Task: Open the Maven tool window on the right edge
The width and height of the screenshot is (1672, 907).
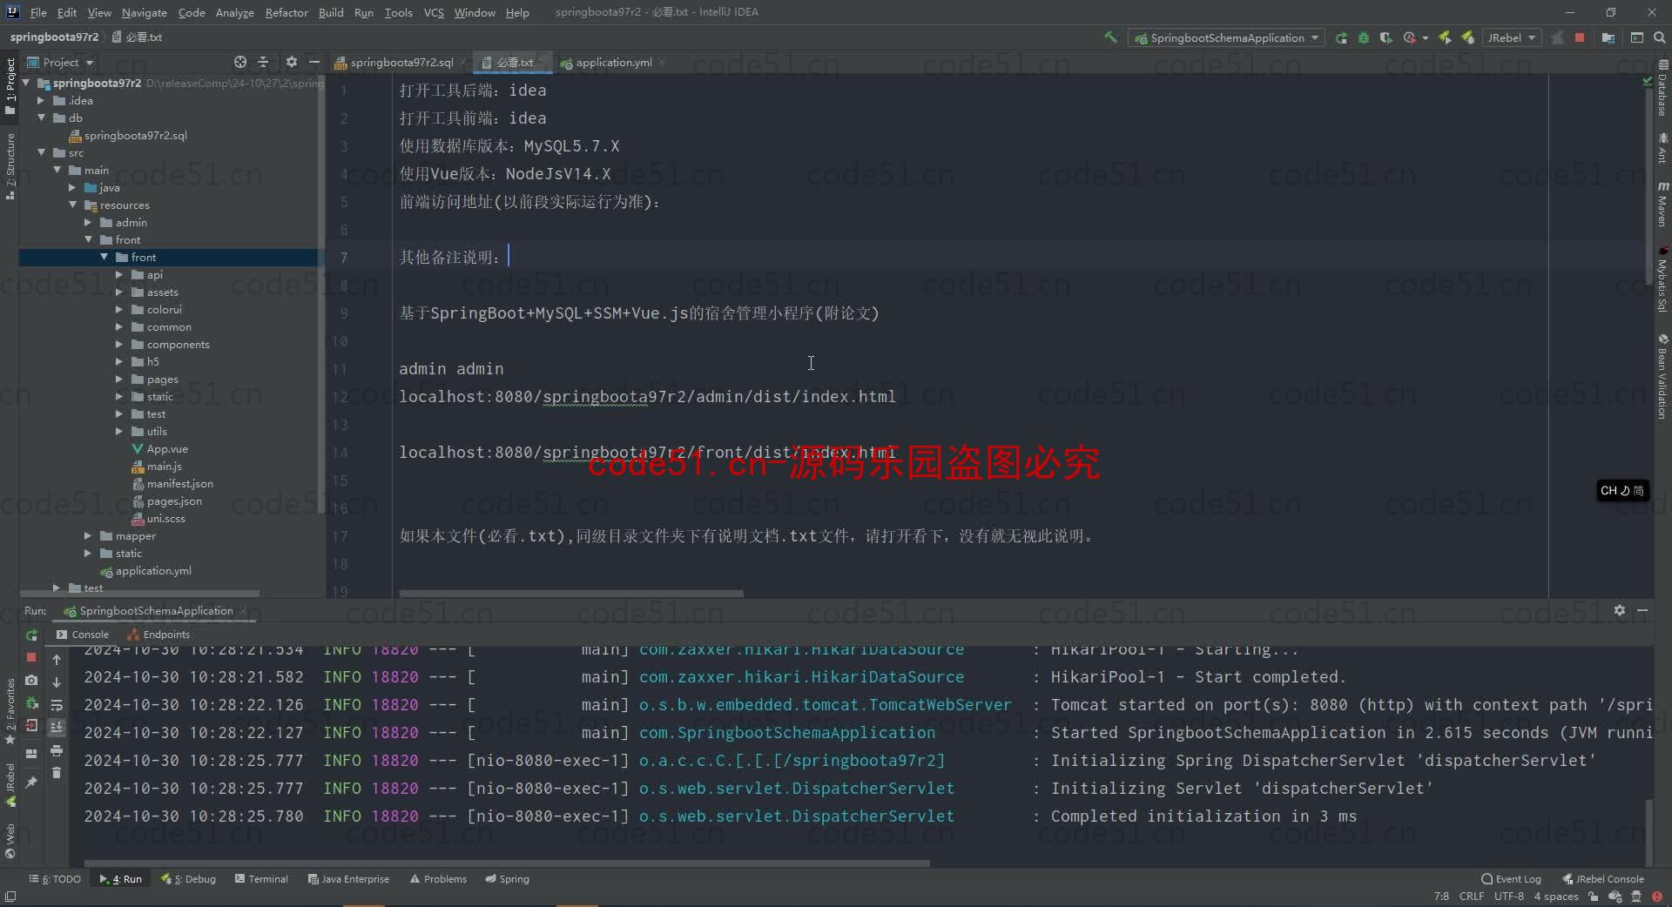Action: 1662,205
